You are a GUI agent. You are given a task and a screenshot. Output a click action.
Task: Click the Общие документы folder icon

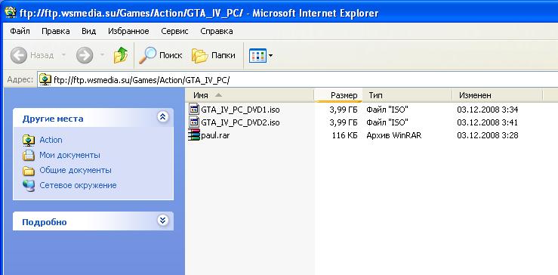point(29,171)
